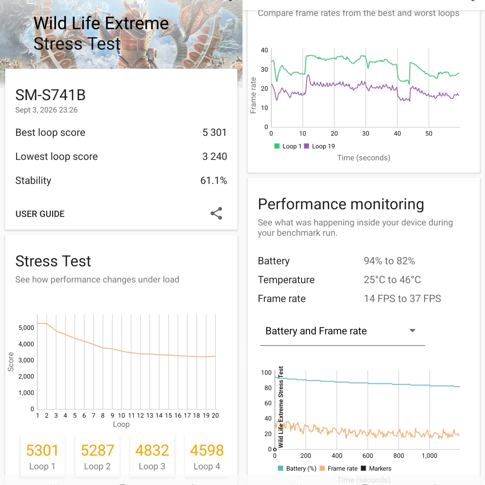
Task: Click the teal battery line in monitoring chart
Action: point(367,383)
